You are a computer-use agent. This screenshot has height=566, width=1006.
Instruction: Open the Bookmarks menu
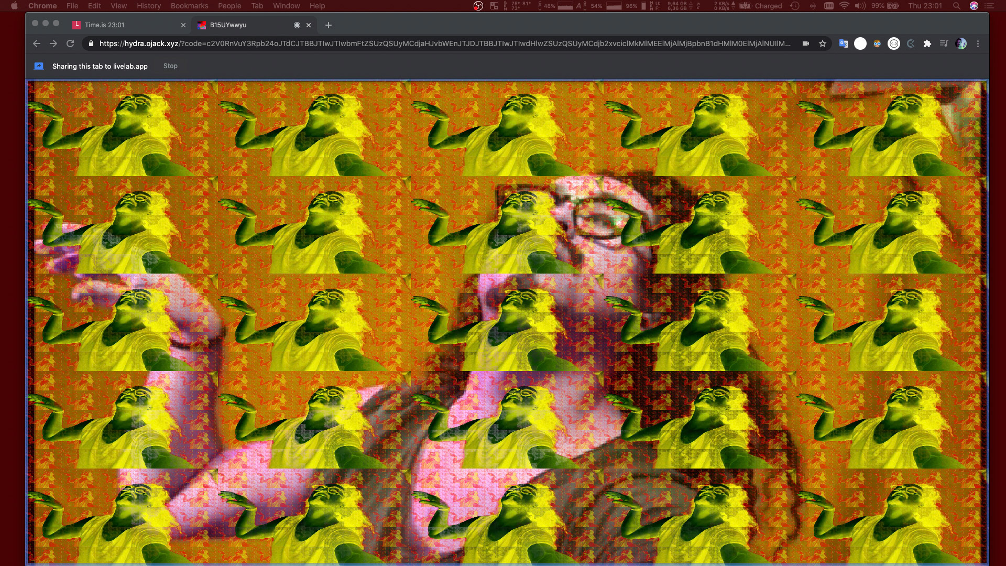pyautogui.click(x=189, y=6)
